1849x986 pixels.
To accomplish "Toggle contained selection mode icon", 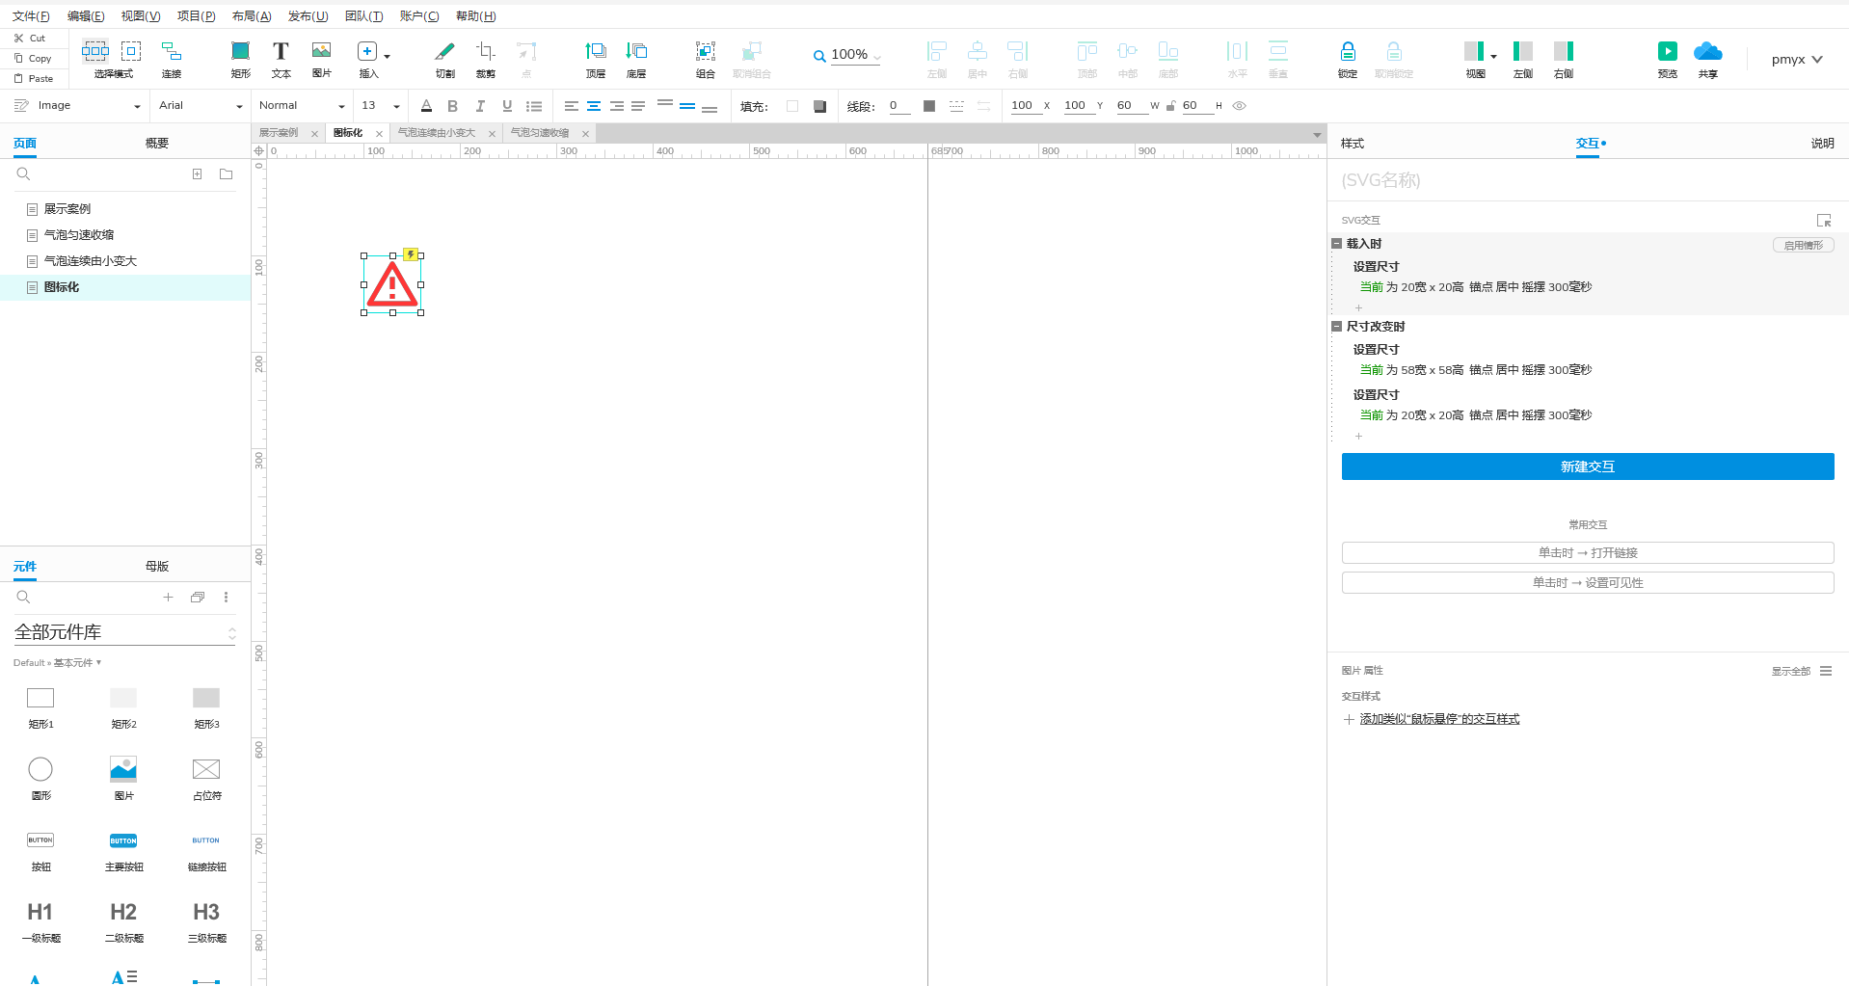I will pyautogui.click(x=131, y=51).
